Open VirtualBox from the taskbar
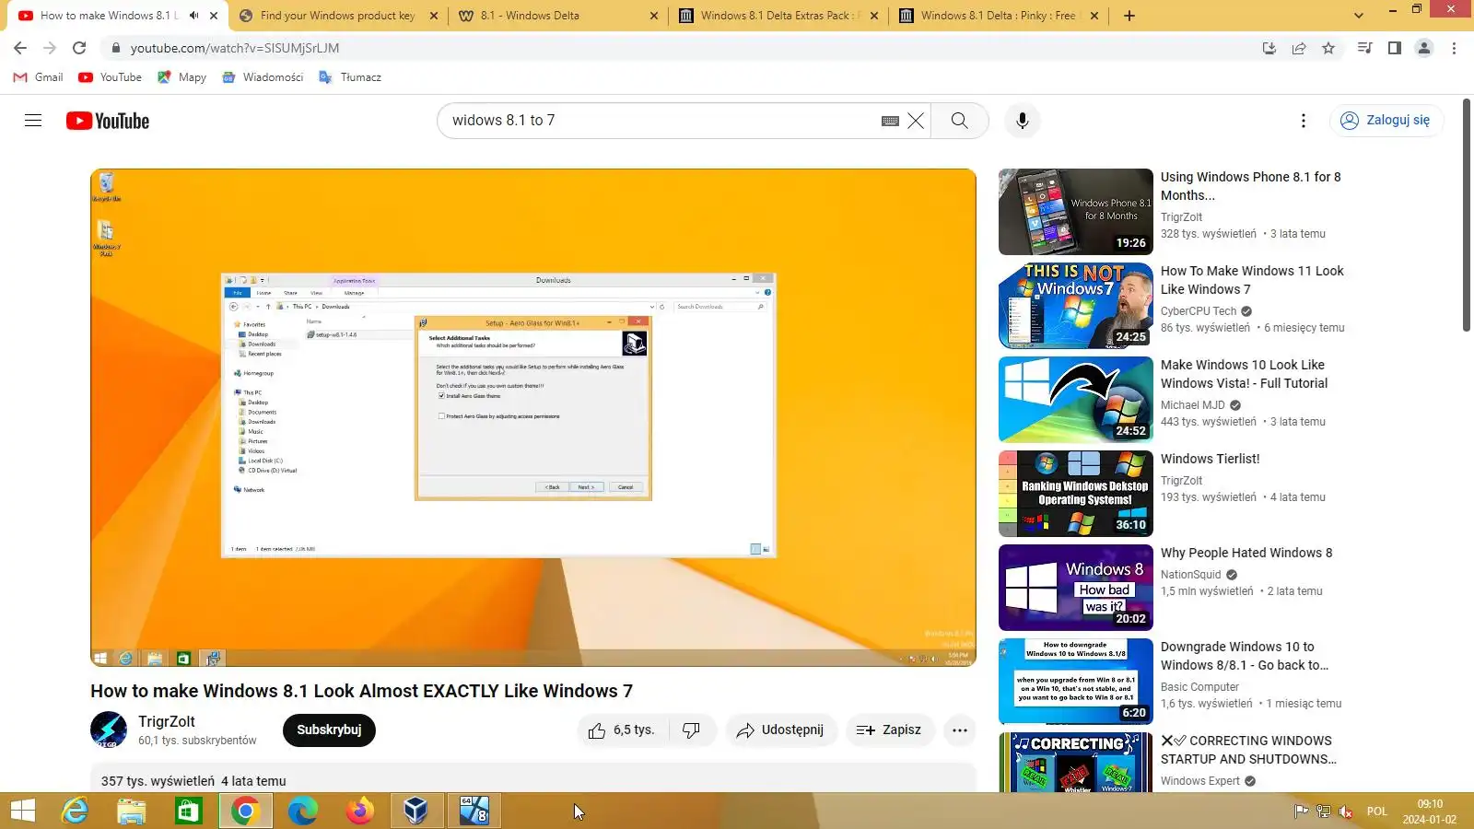Screen dimensions: 1474x829 pyautogui.click(x=417, y=811)
